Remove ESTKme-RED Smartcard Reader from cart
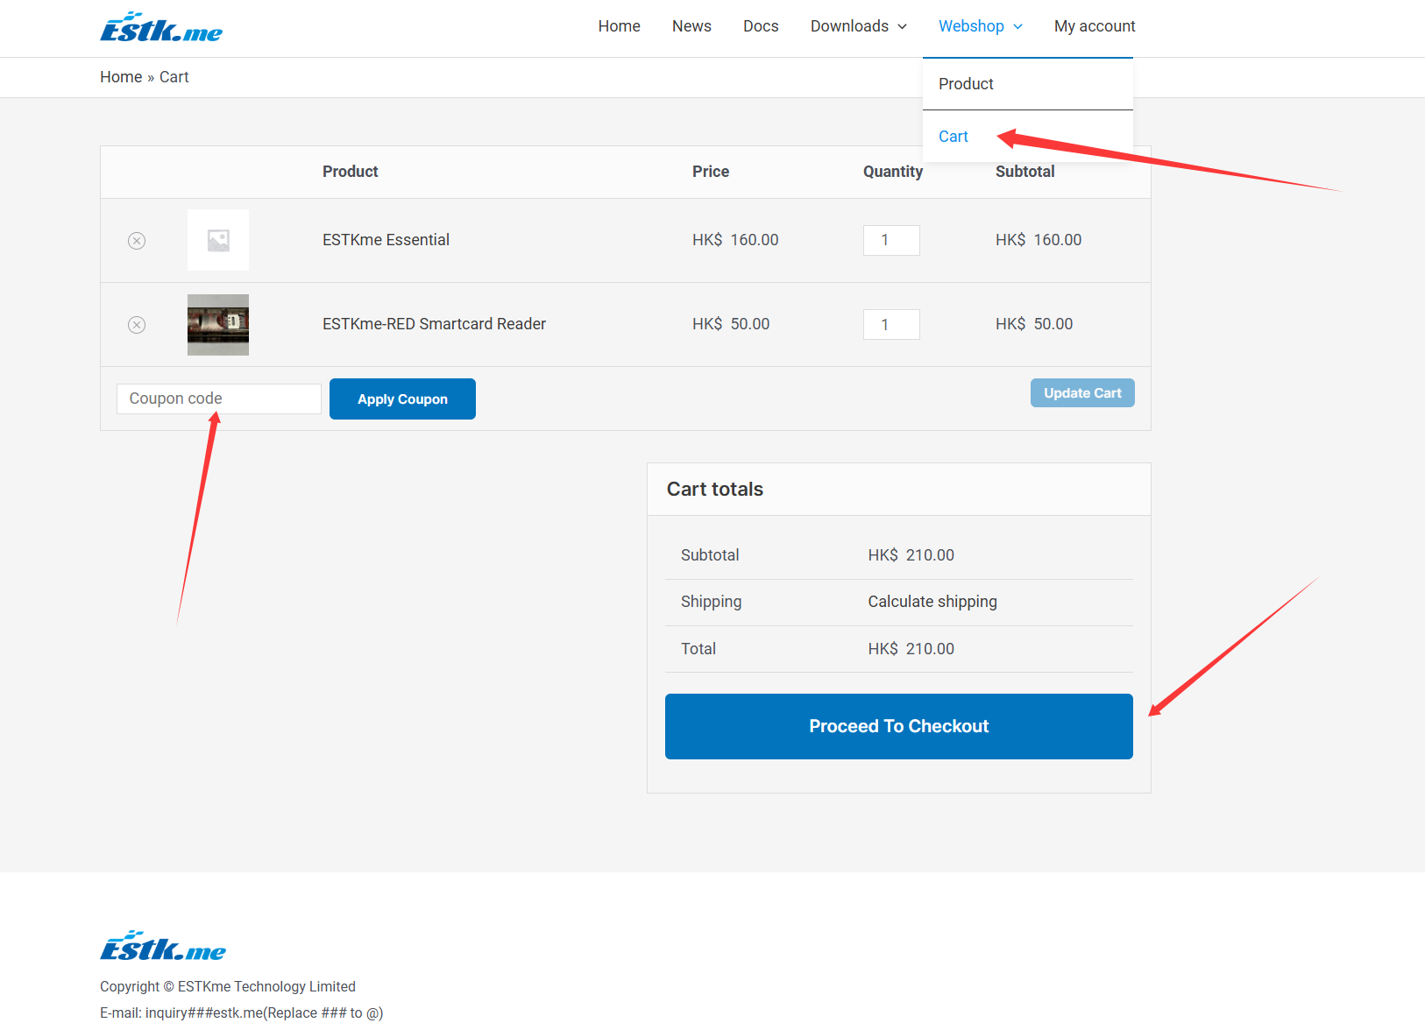1425x1023 pixels. pyautogui.click(x=137, y=325)
